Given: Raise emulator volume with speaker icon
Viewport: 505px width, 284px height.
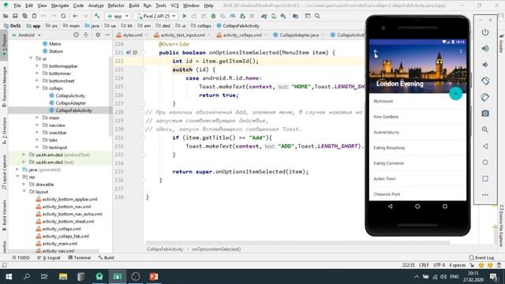Looking at the screenshot, I should pyautogui.click(x=485, y=48).
